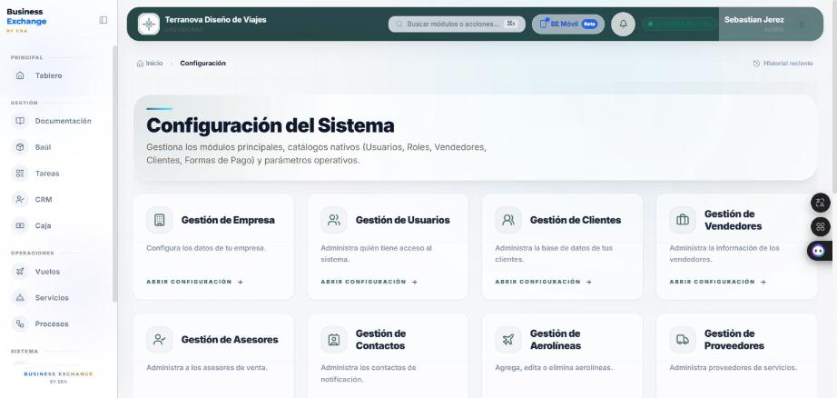Open the chatbot floating icon

click(x=819, y=251)
